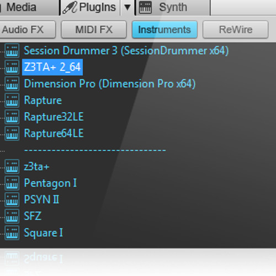Select the Rapture32LE instrument
The height and width of the screenshot is (276, 276).
54,117
